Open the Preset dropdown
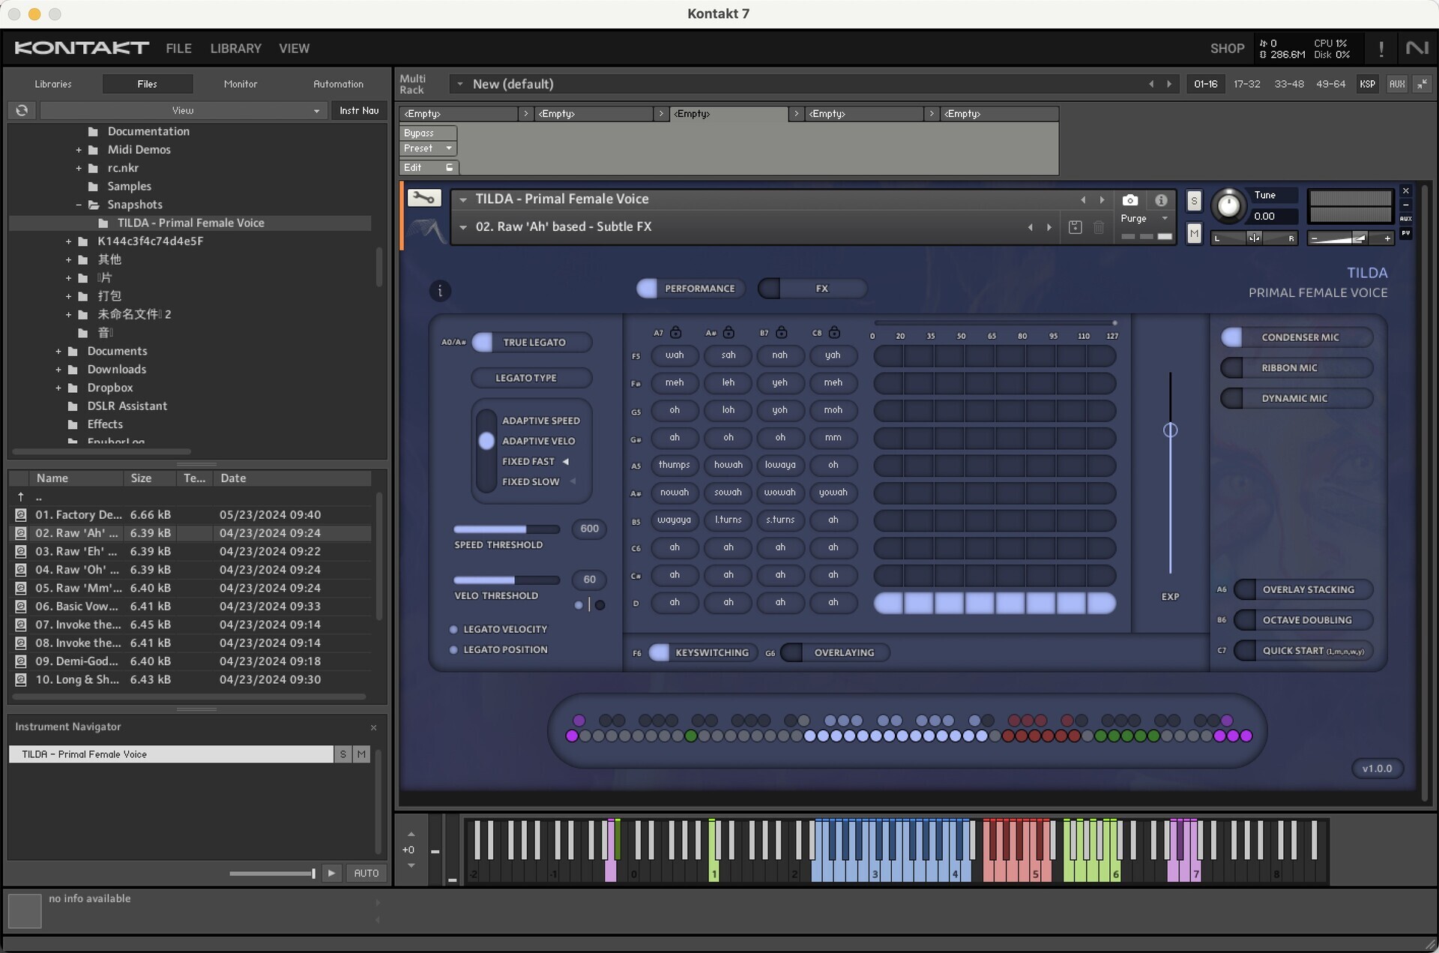The image size is (1439, 953). click(428, 148)
